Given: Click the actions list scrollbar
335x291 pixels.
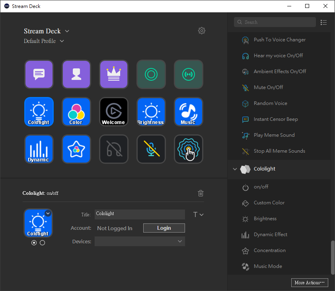Looking at the screenshot, I should click(x=333, y=257).
